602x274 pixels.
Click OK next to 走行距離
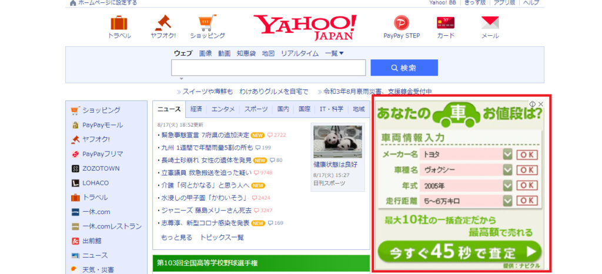[x=527, y=201]
